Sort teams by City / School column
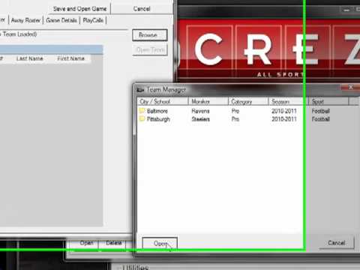 pos(163,101)
